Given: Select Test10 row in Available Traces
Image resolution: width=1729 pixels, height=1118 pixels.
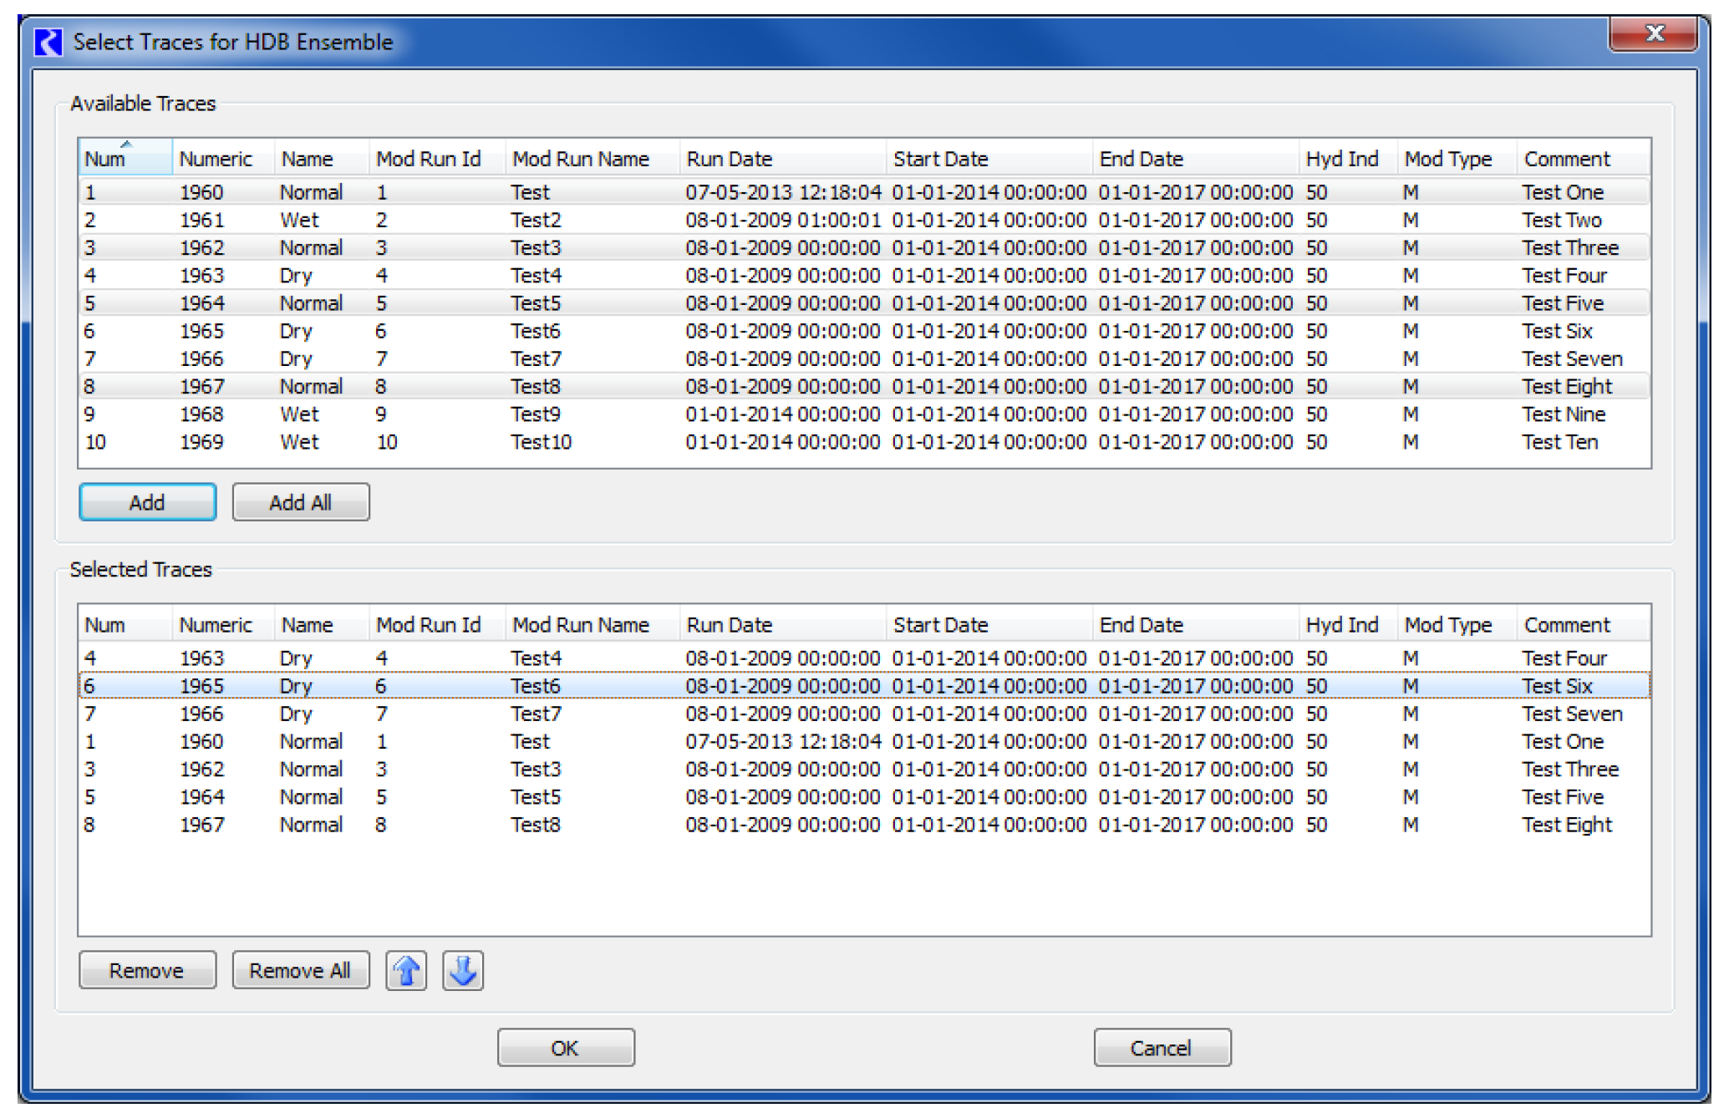Looking at the screenshot, I should [542, 442].
